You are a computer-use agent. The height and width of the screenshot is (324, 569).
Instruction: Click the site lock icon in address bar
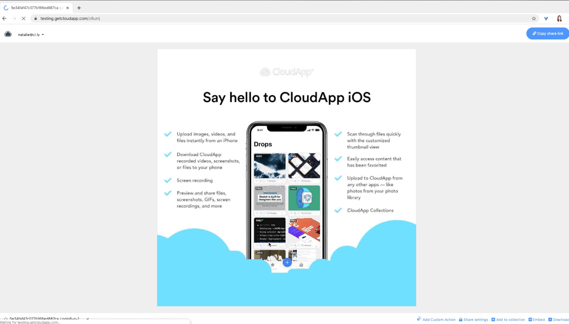36,18
